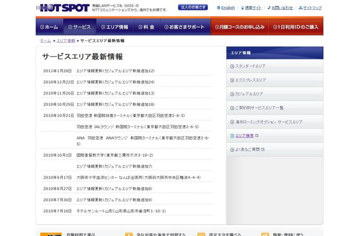361x236 pixels.
Task: Open the 法人のお客さま button
Action: [193, 7]
